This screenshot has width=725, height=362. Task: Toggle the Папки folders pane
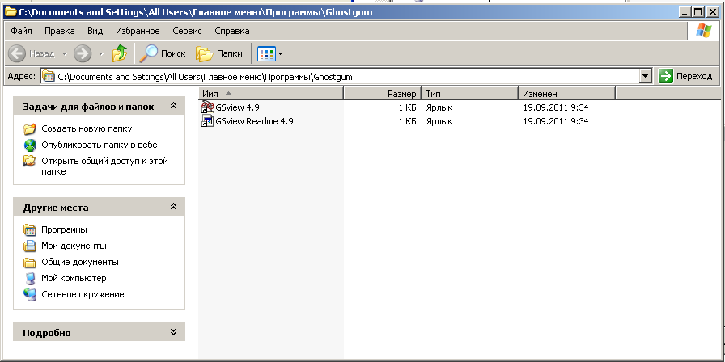(220, 53)
